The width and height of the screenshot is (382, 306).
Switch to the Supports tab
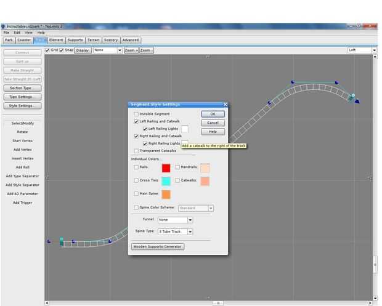[75, 40]
